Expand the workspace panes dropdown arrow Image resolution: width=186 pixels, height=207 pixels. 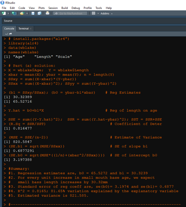(x=98, y=14)
